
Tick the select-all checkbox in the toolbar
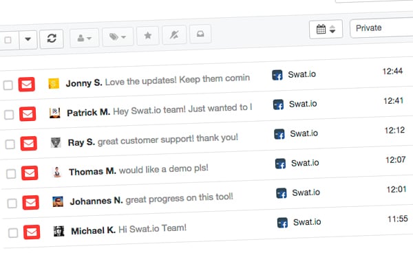pyautogui.click(x=8, y=40)
